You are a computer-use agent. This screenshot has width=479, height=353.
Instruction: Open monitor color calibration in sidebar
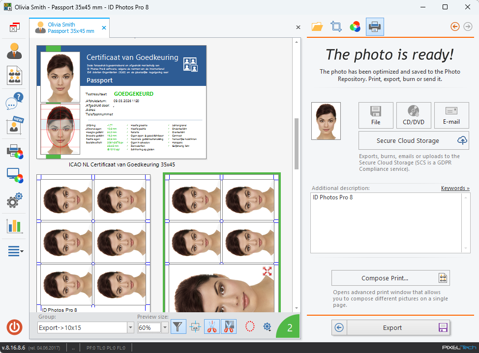coord(14,175)
